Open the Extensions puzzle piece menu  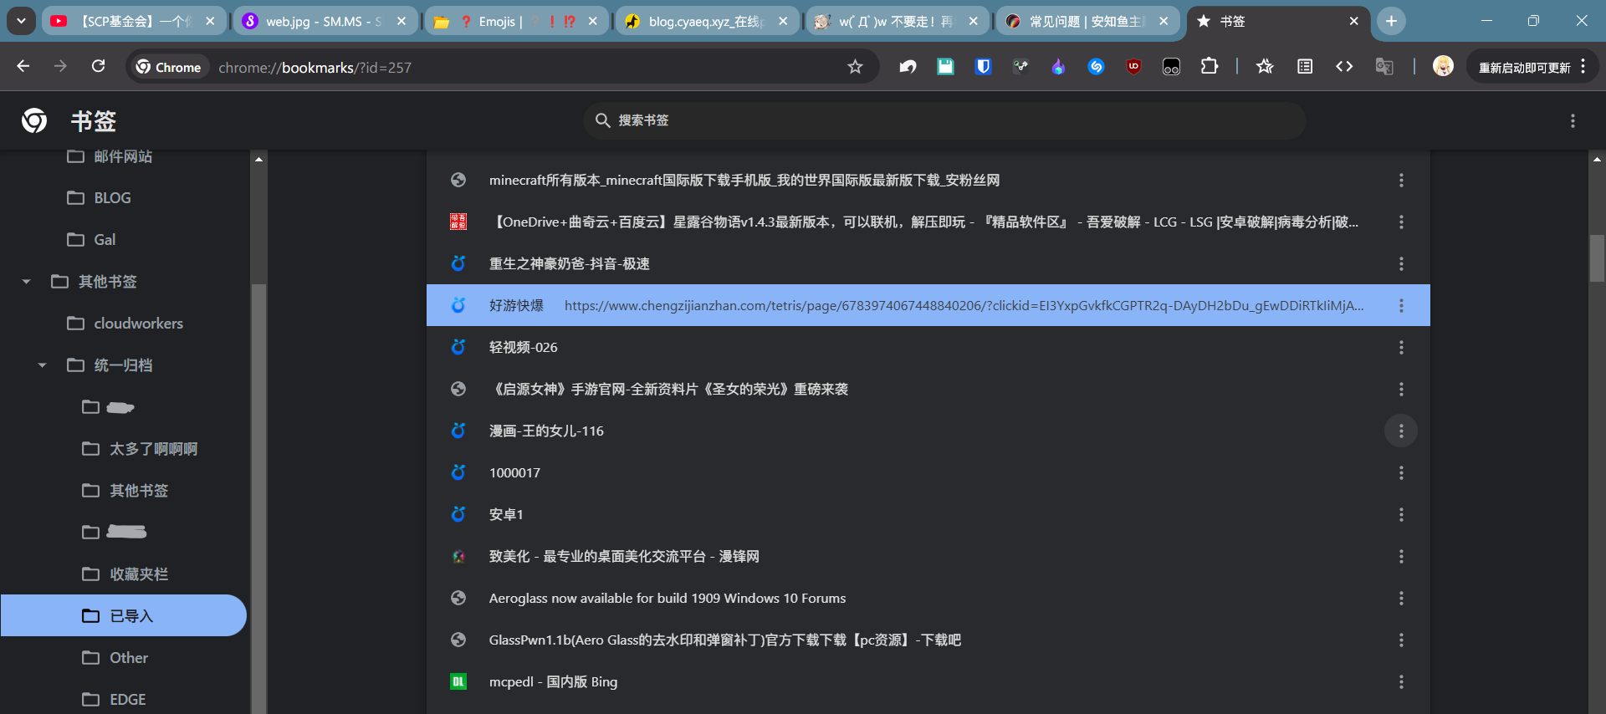[1210, 67]
